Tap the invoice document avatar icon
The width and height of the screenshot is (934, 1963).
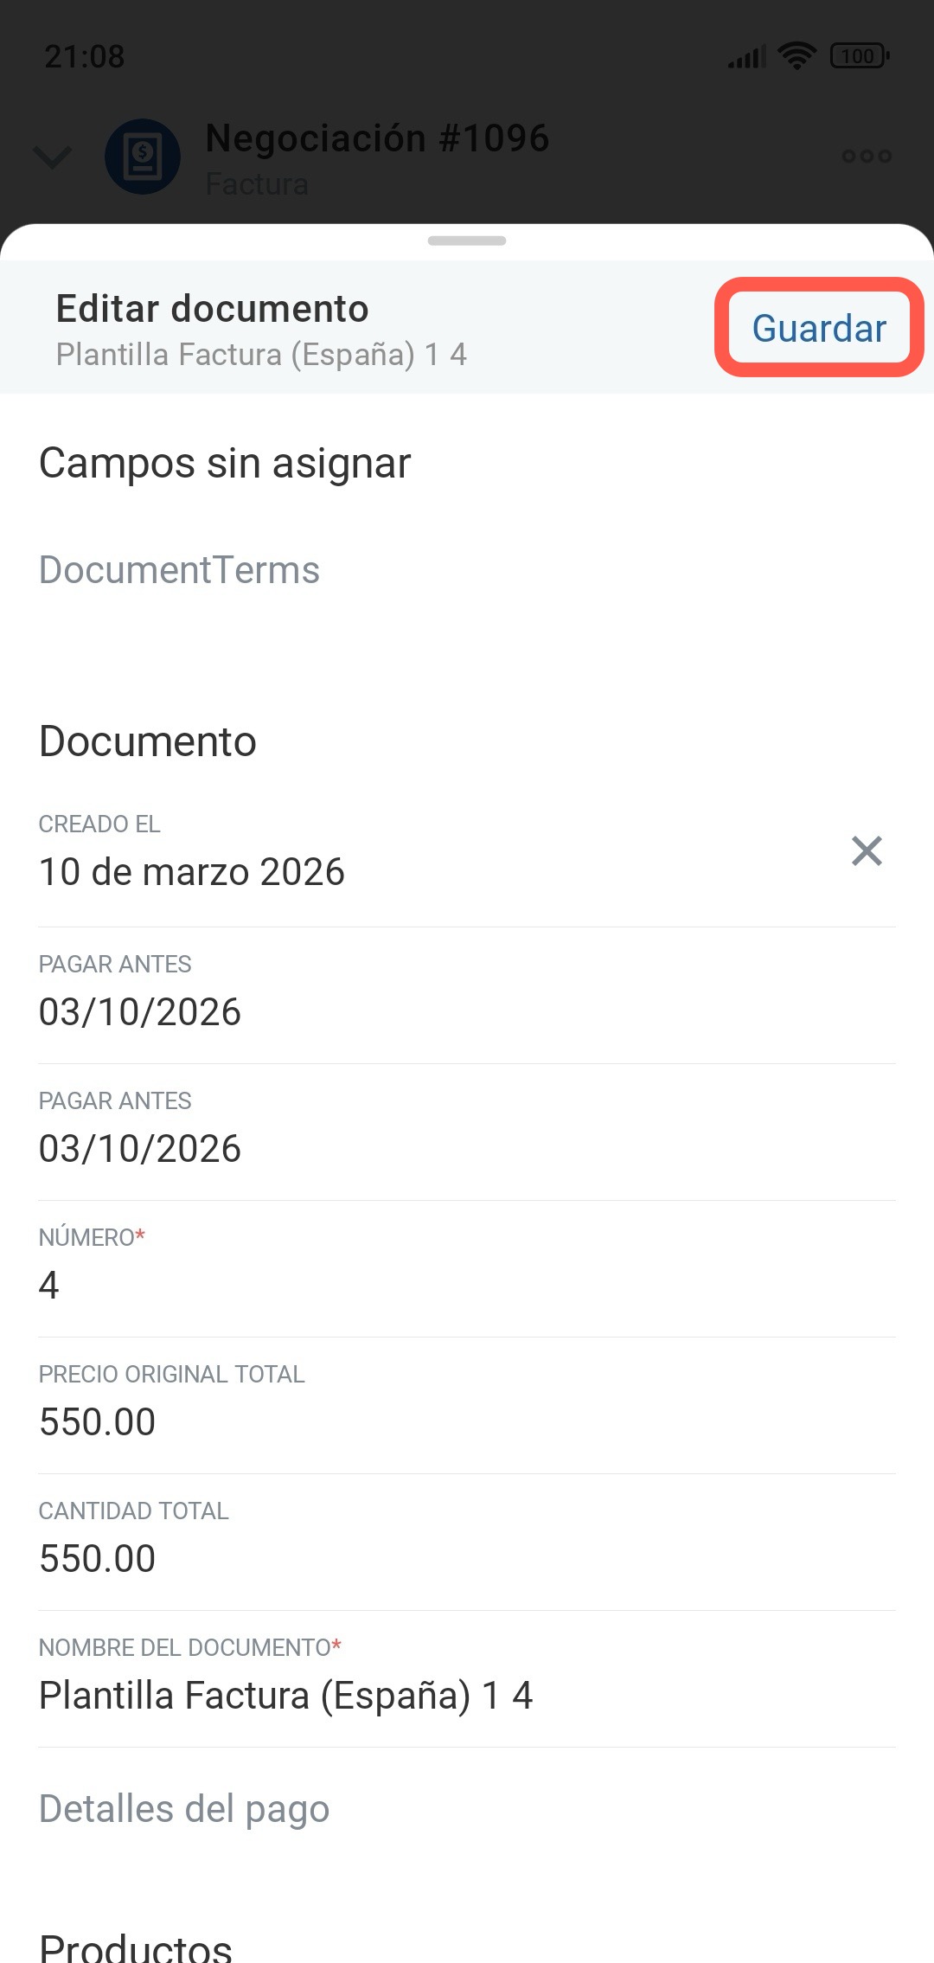click(x=143, y=157)
